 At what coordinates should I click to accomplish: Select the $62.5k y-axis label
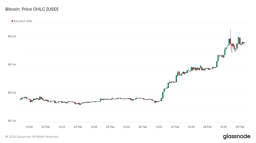(12, 36)
